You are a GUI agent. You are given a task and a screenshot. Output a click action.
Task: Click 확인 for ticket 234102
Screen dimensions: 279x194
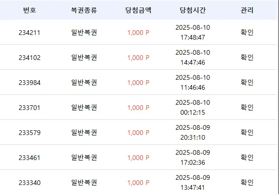pos(247,58)
